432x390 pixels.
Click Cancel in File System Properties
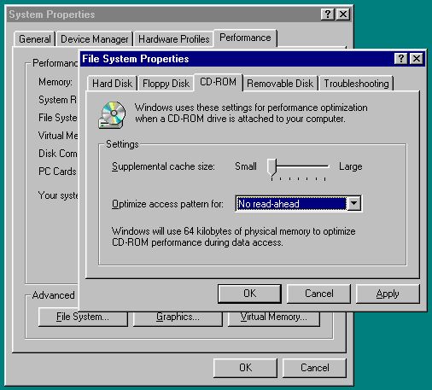coord(318,294)
